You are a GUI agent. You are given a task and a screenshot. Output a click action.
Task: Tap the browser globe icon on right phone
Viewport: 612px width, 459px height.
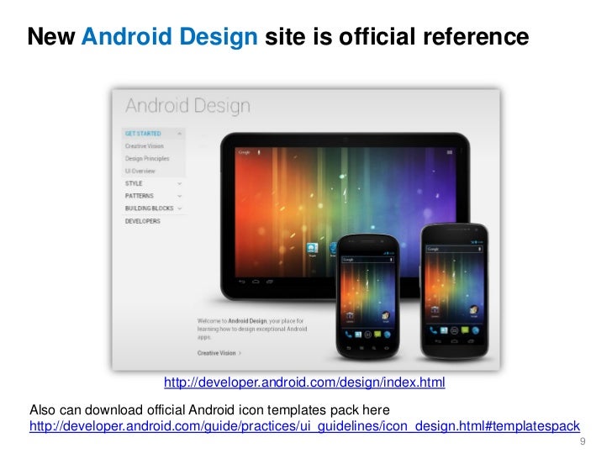point(476,330)
